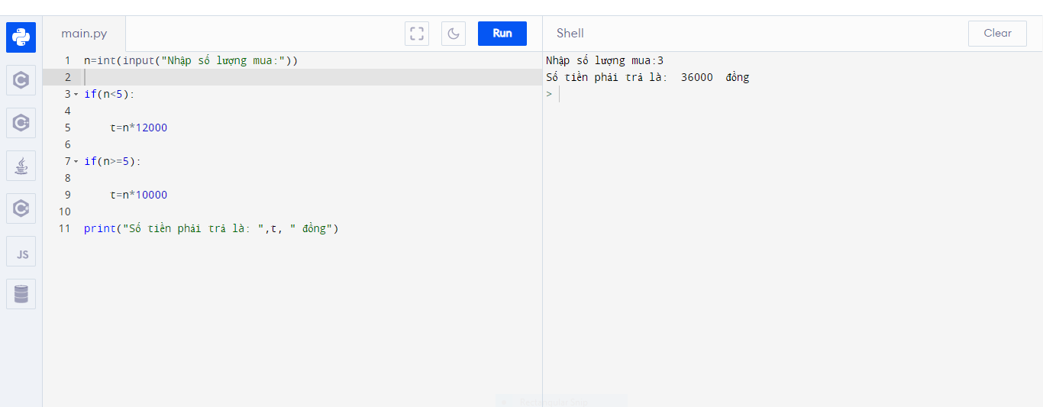This screenshot has width=1043, height=407.
Task: Select the main.py file tab
Action: coord(84,34)
